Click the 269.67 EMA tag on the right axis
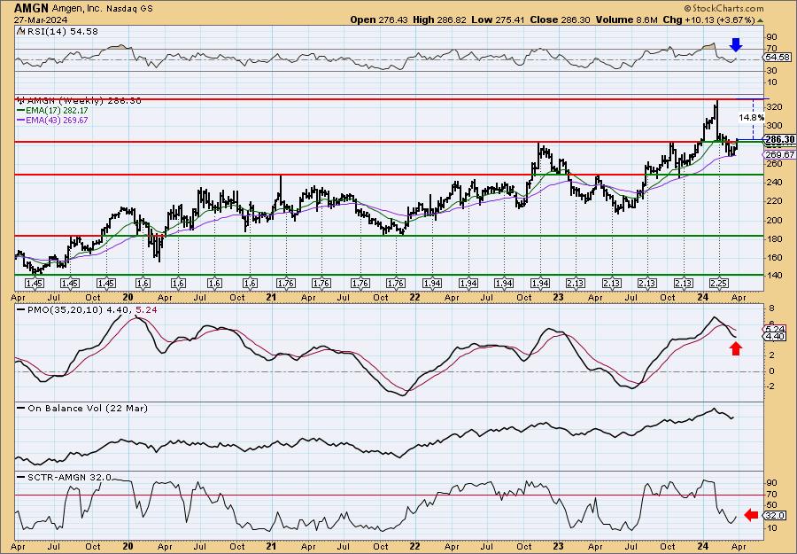Viewport: 797px width, 554px height. (780, 154)
